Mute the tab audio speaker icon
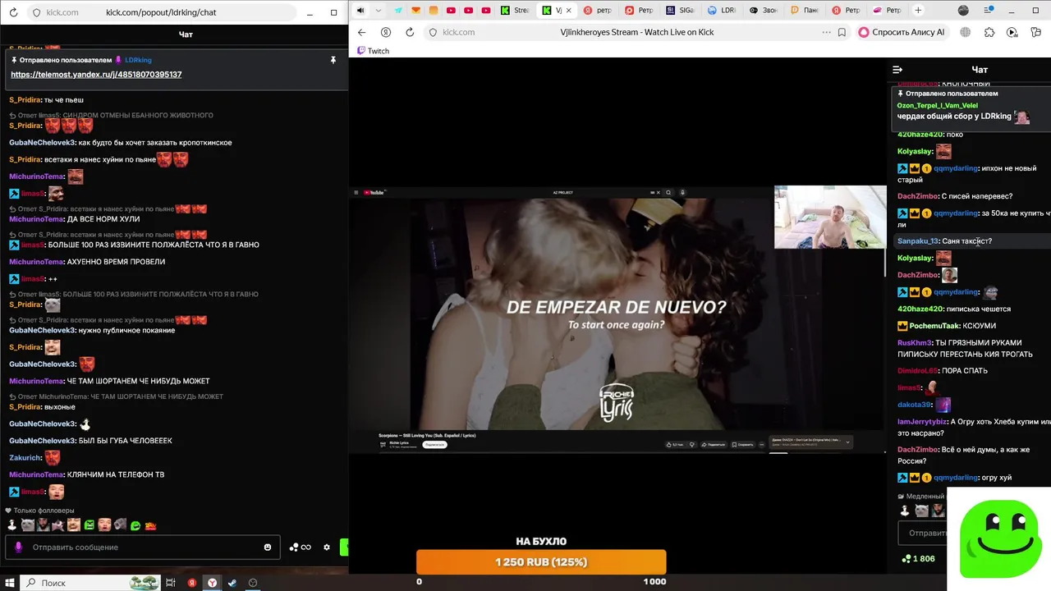The image size is (1051, 591). tap(360, 11)
